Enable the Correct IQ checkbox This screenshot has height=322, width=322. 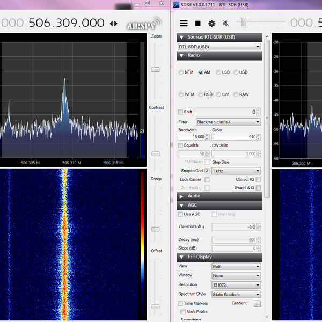[x=258, y=180]
